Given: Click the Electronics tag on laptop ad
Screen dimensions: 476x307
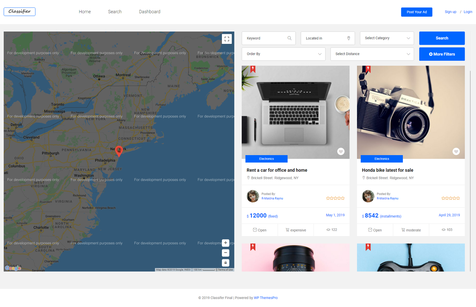Looking at the screenshot, I should [x=266, y=159].
